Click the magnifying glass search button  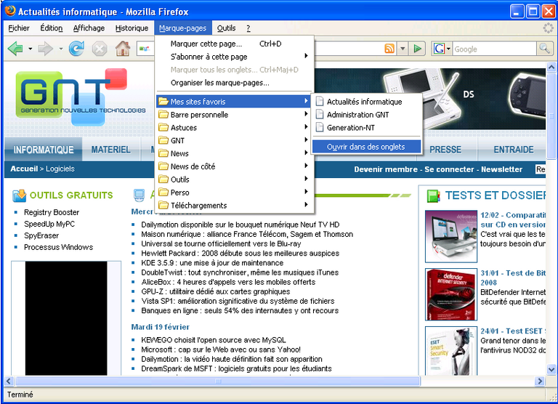544,49
